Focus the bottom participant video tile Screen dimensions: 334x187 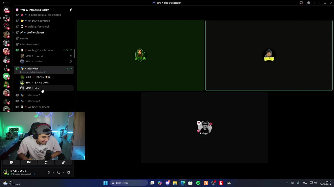pyautogui.click(x=205, y=128)
